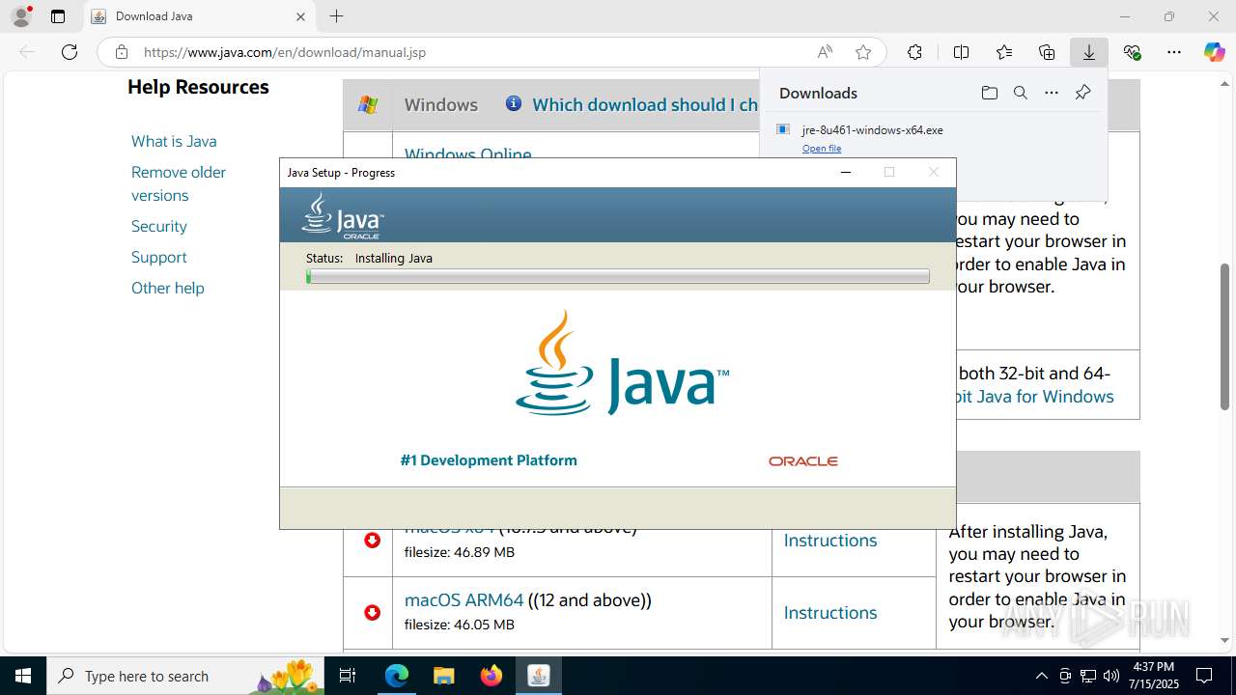Screen dimensions: 1236x695
Task: Click the macOS ARM64 red download icon
Action: (372, 612)
